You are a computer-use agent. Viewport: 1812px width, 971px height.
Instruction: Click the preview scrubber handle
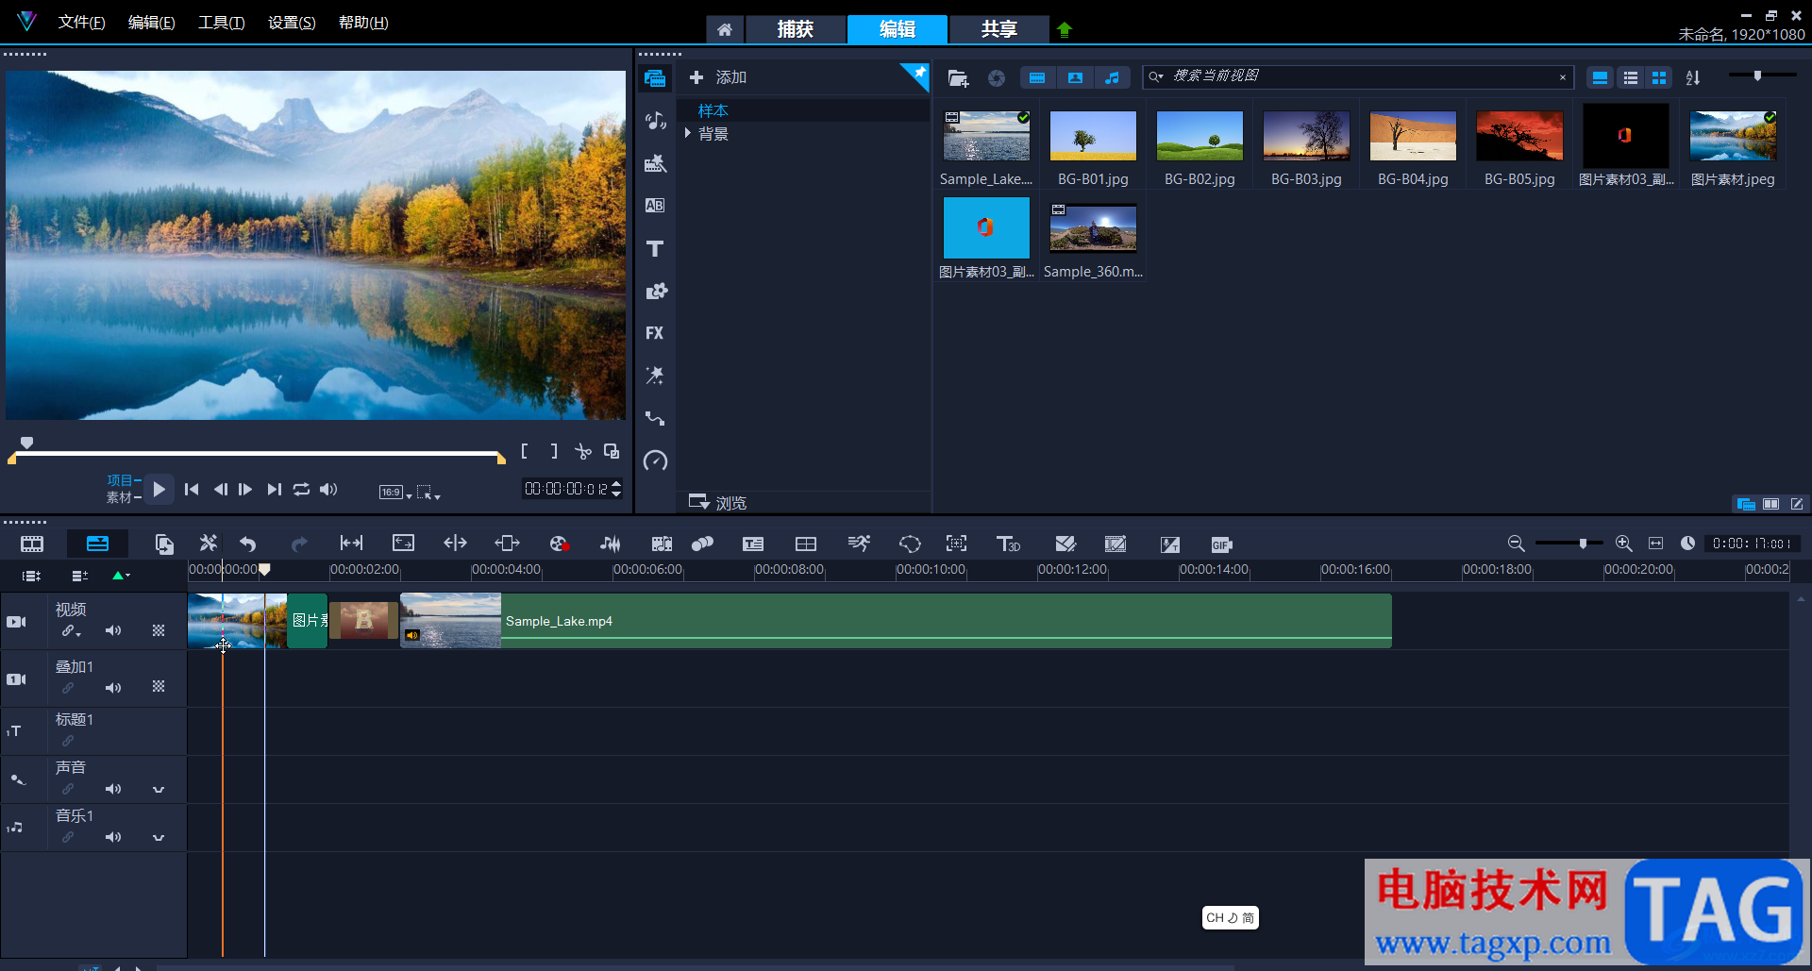pyautogui.click(x=27, y=443)
